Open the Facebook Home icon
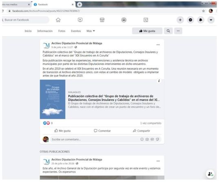The height and width of the screenshot is (183, 219). coord(58,20)
